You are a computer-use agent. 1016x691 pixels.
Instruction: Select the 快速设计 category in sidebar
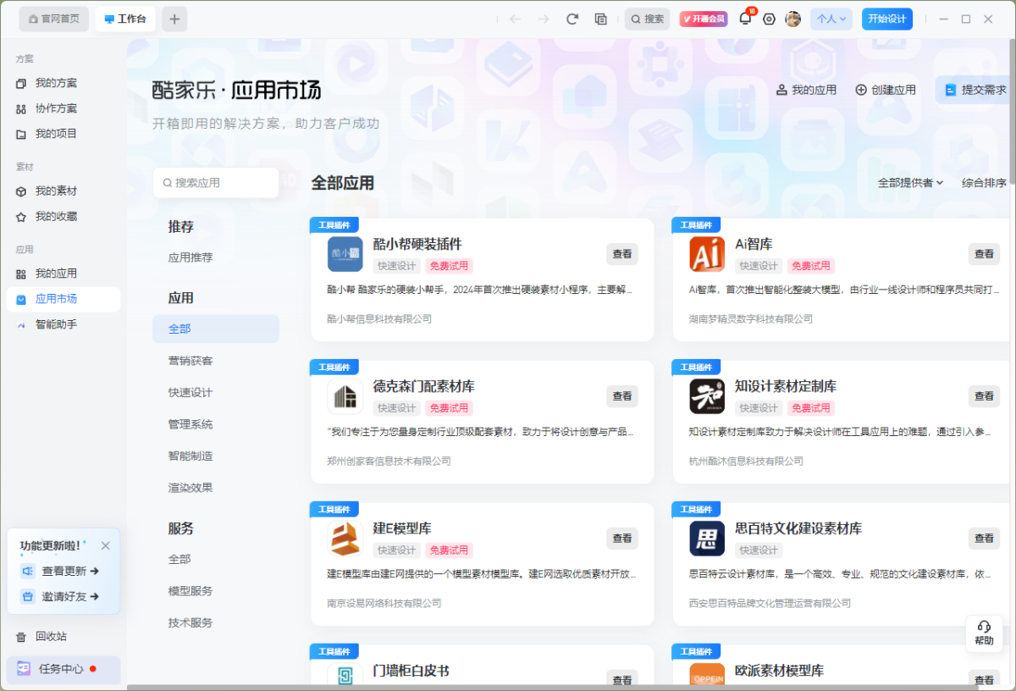tap(190, 393)
